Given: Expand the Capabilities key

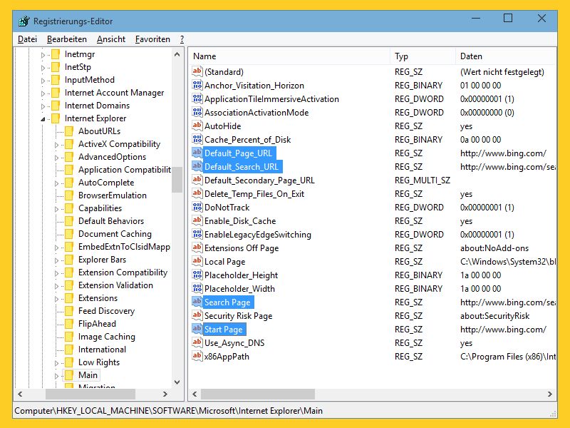Looking at the screenshot, I should point(56,209).
